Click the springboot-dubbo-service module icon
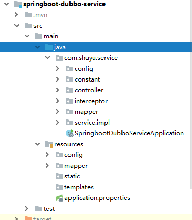 pos(18,4)
